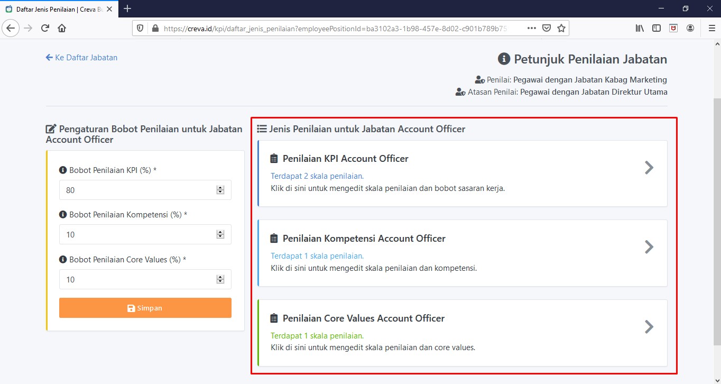
Task: Open the Firefox account avatar icon
Action: click(x=690, y=28)
